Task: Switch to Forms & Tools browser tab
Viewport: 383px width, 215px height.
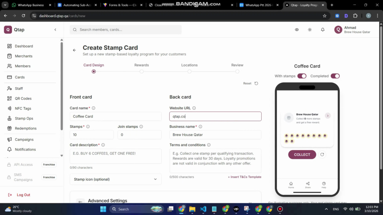Action: (123, 5)
